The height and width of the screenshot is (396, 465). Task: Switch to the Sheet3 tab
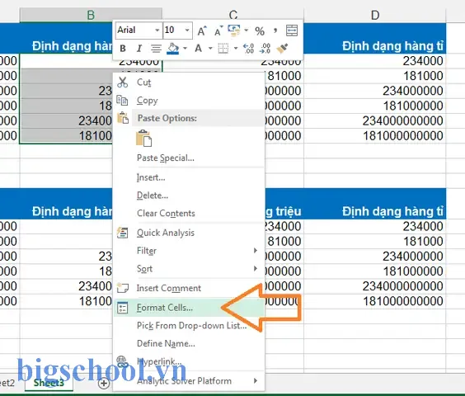(49, 383)
